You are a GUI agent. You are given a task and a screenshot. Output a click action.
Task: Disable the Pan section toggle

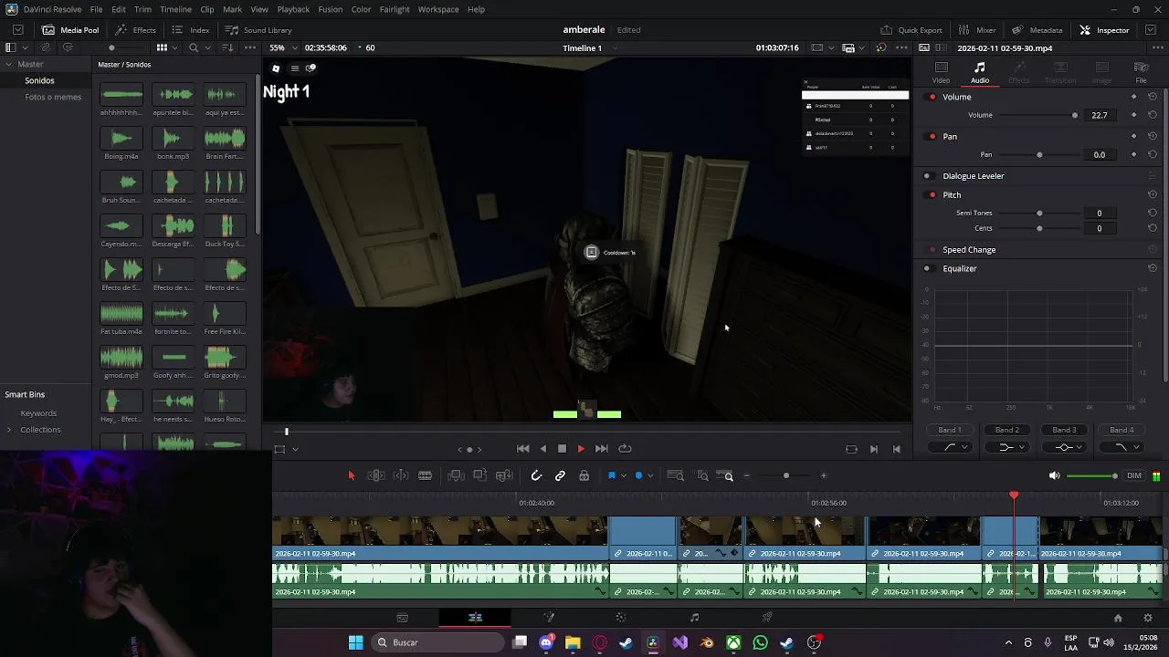click(932, 136)
